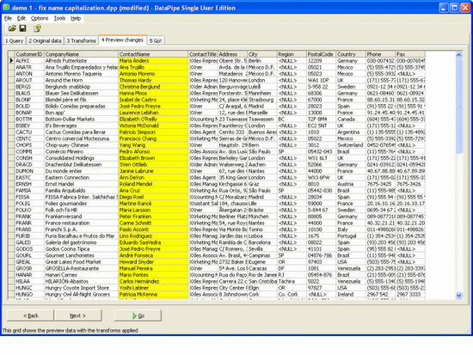This screenshot has width=473, height=355.
Task: Open the File menu
Action: (8, 18)
